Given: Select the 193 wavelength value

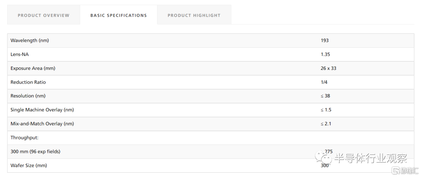Looking at the screenshot, I should click(325, 40).
